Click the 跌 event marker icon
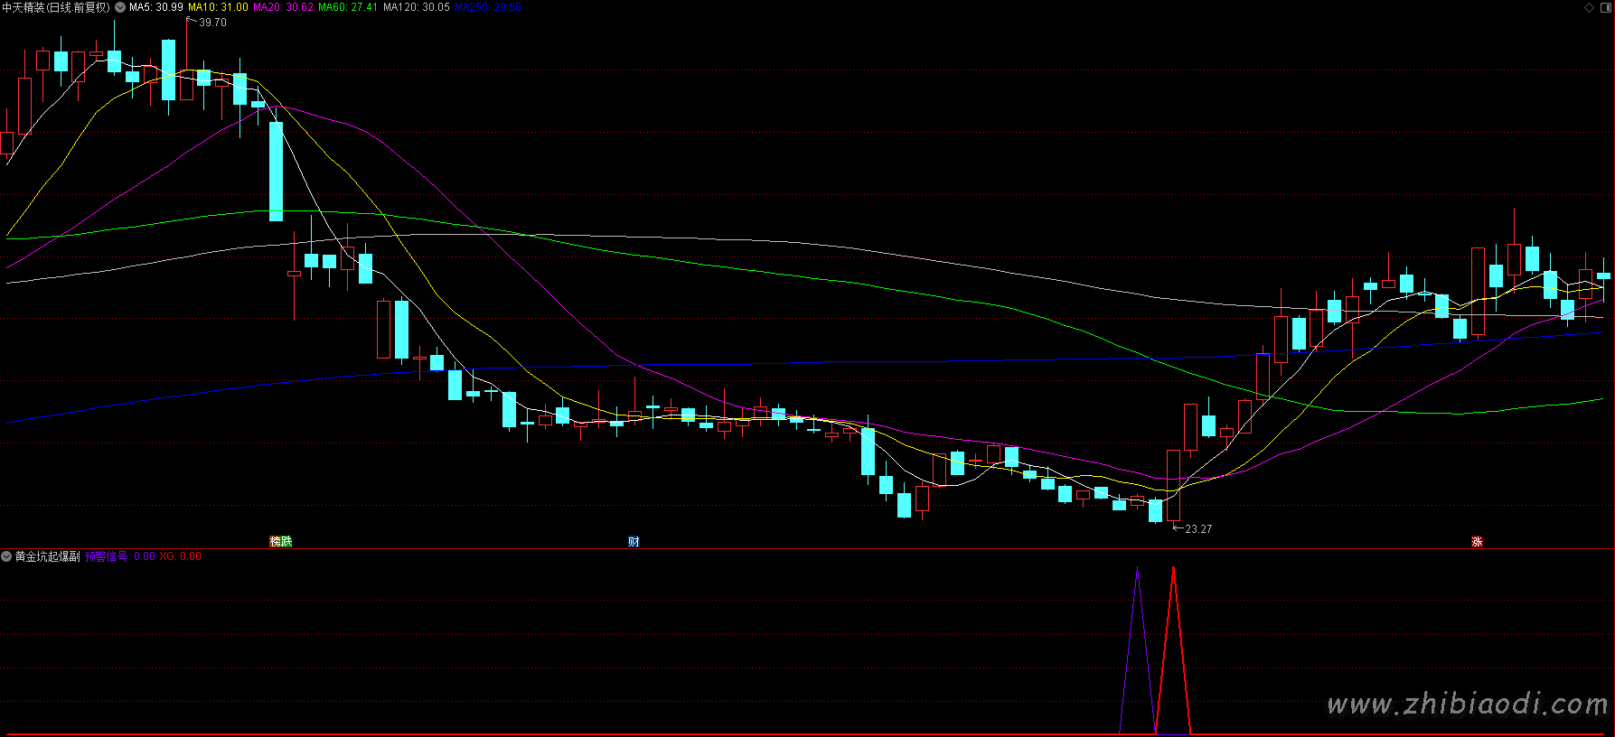 click(x=286, y=542)
